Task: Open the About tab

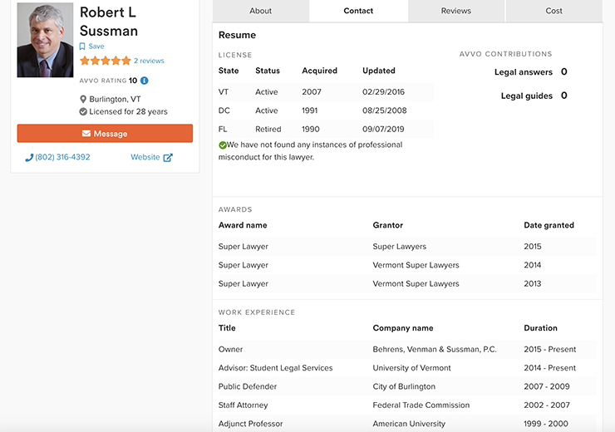Action: 260,11
